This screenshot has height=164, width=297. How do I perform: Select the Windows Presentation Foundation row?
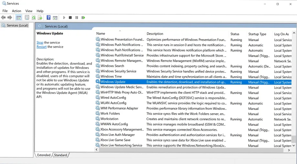coord(193,39)
